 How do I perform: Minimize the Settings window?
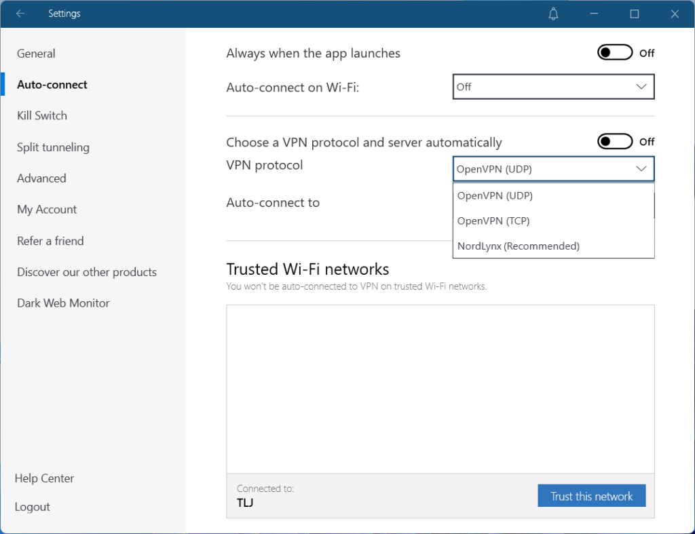(x=595, y=14)
